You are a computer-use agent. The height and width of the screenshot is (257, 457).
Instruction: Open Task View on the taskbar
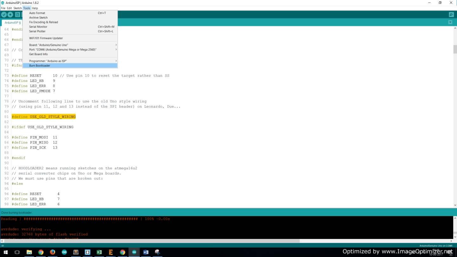pos(17,252)
